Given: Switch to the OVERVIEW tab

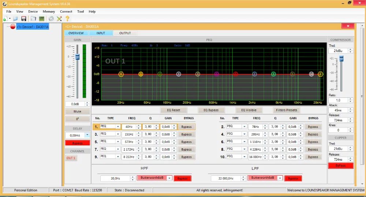Looking at the screenshot, I should click(76, 33).
